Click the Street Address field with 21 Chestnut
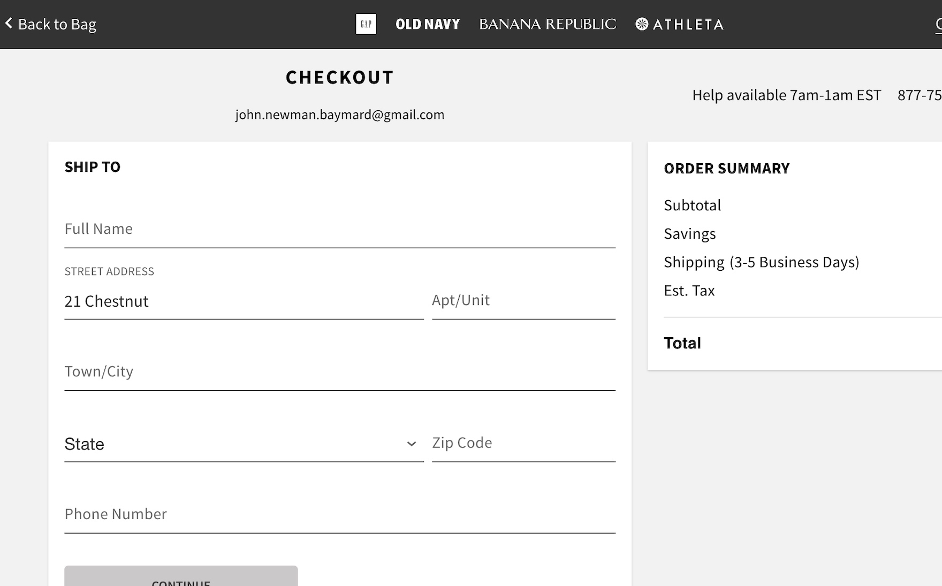The height and width of the screenshot is (586, 942). (x=244, y=301)
